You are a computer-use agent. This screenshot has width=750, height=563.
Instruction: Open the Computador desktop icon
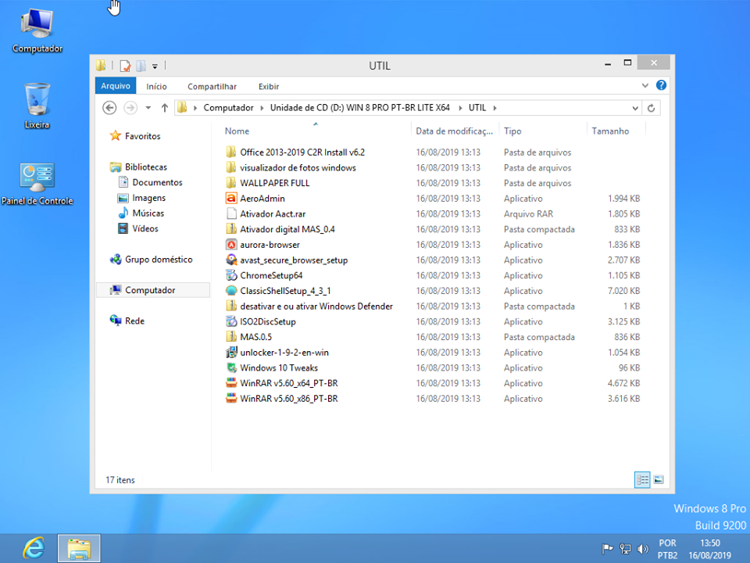click(37, 31)
